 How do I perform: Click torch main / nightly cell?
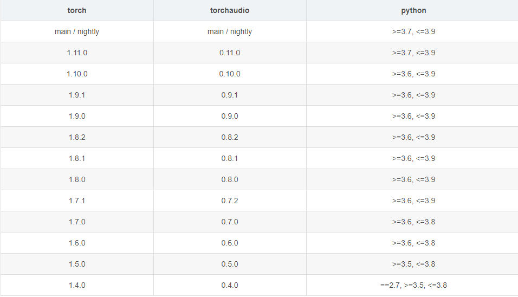[77, 32]
